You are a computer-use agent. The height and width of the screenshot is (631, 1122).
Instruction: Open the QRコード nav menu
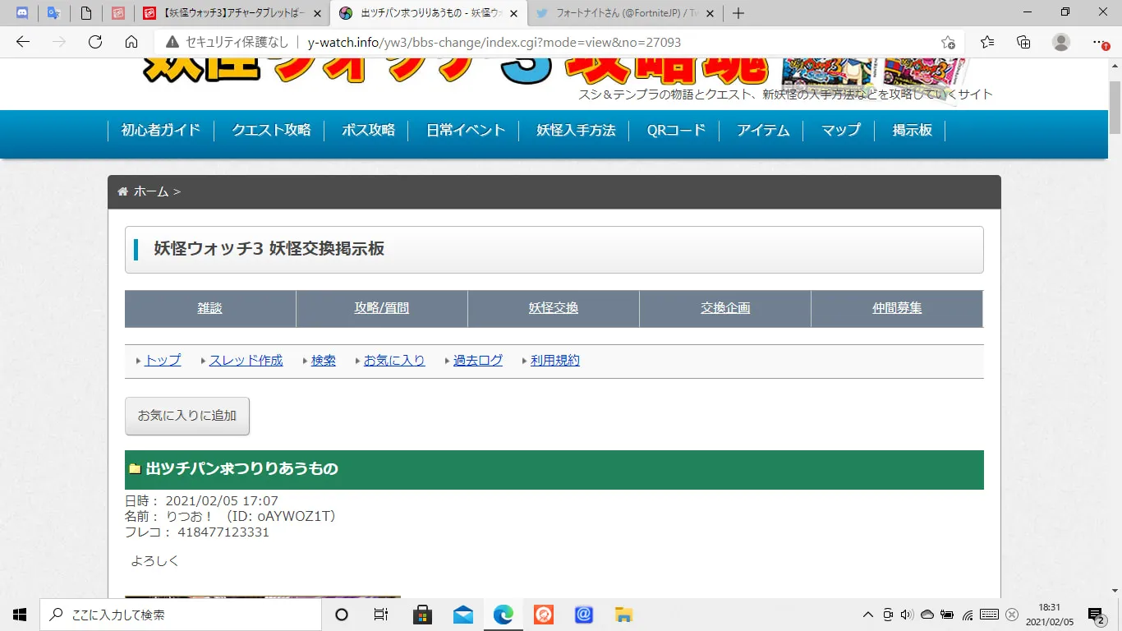click(x=676, y=131)
